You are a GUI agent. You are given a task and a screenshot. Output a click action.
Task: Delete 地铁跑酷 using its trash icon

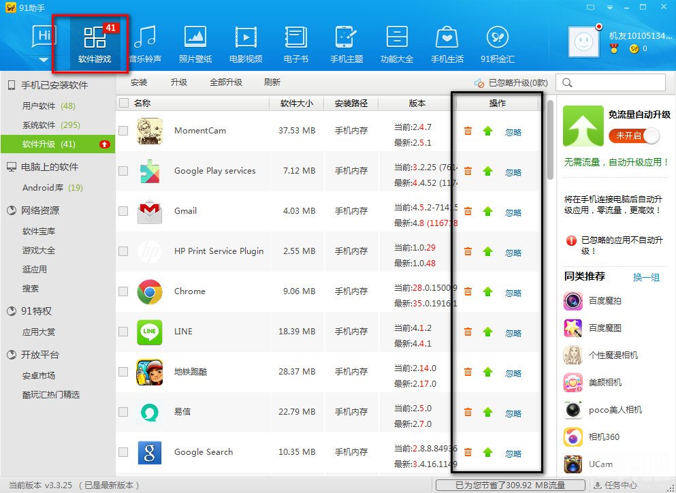[468, 371]
